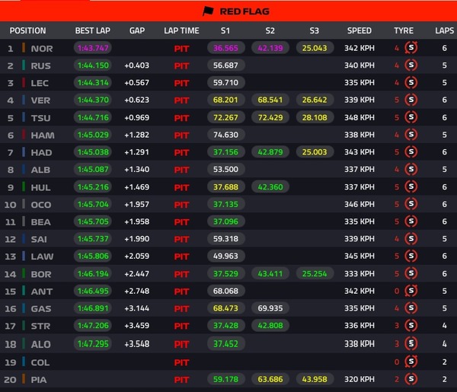Click PIT status in LEC's row
Image resolution: width=457 pixels, height=392 pixels.
(181, 83)
